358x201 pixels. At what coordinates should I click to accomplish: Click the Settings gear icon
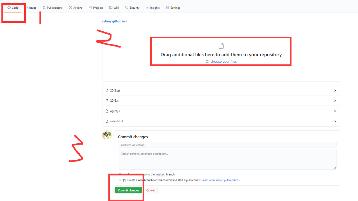tap(168, 8)
